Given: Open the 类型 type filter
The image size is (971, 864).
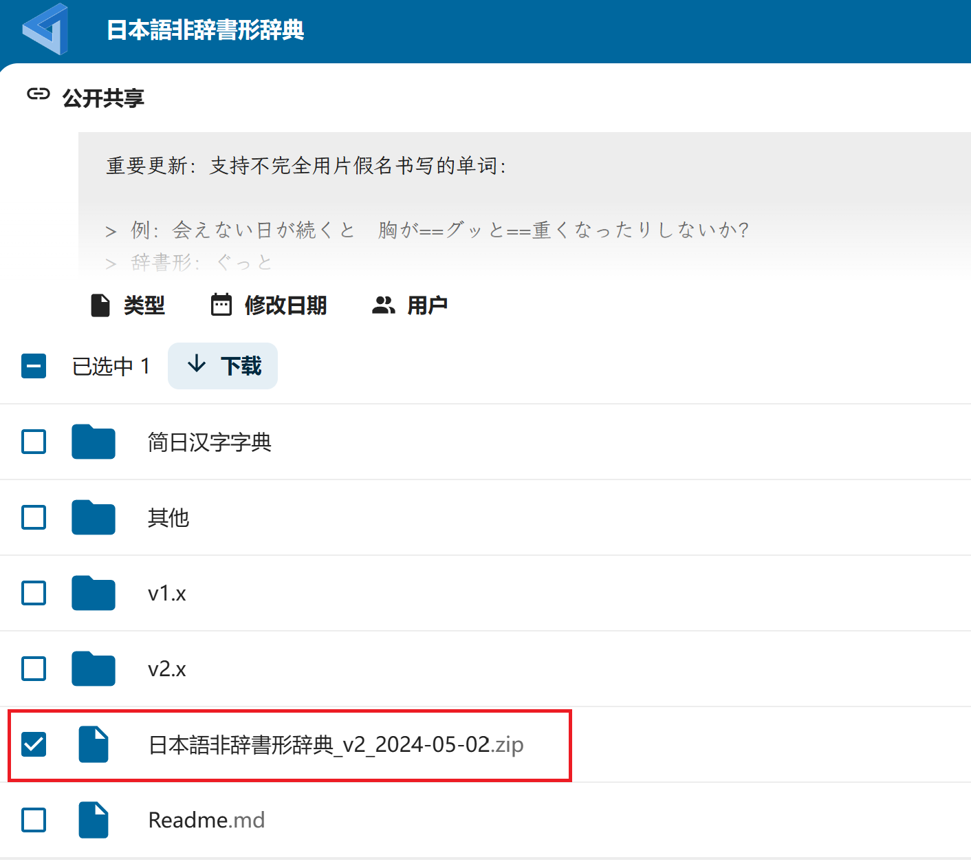Looking at the screenshot, I should pos(128,305).
